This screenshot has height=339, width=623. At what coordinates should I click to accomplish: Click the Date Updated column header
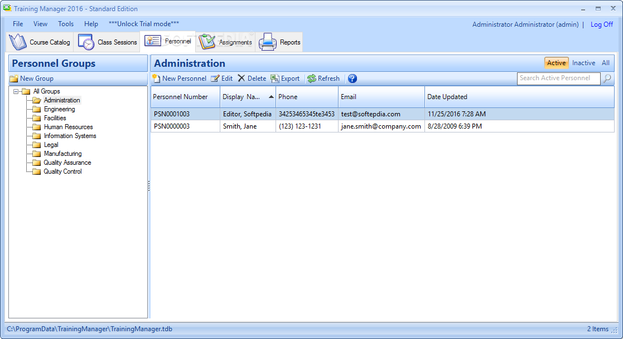coord(519,97)
